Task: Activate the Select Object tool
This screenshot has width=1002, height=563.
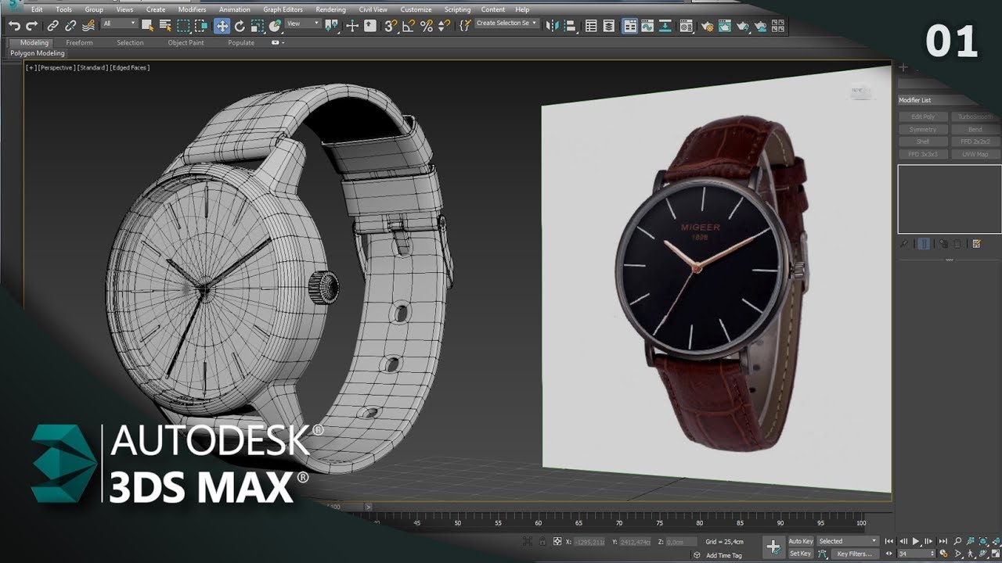Action: 147,26
